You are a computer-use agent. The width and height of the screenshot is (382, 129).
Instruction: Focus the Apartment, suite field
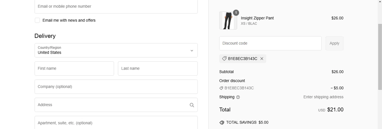coord(116,123)
